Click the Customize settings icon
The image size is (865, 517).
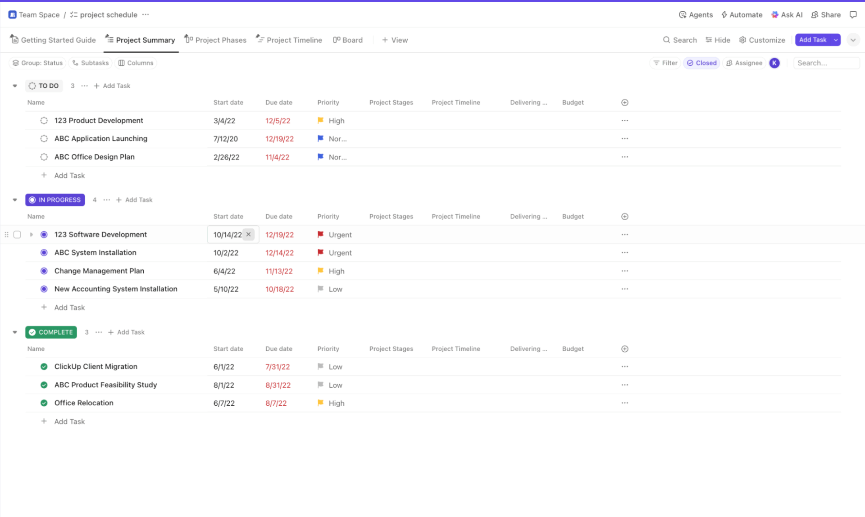click(x=742, y=40)
